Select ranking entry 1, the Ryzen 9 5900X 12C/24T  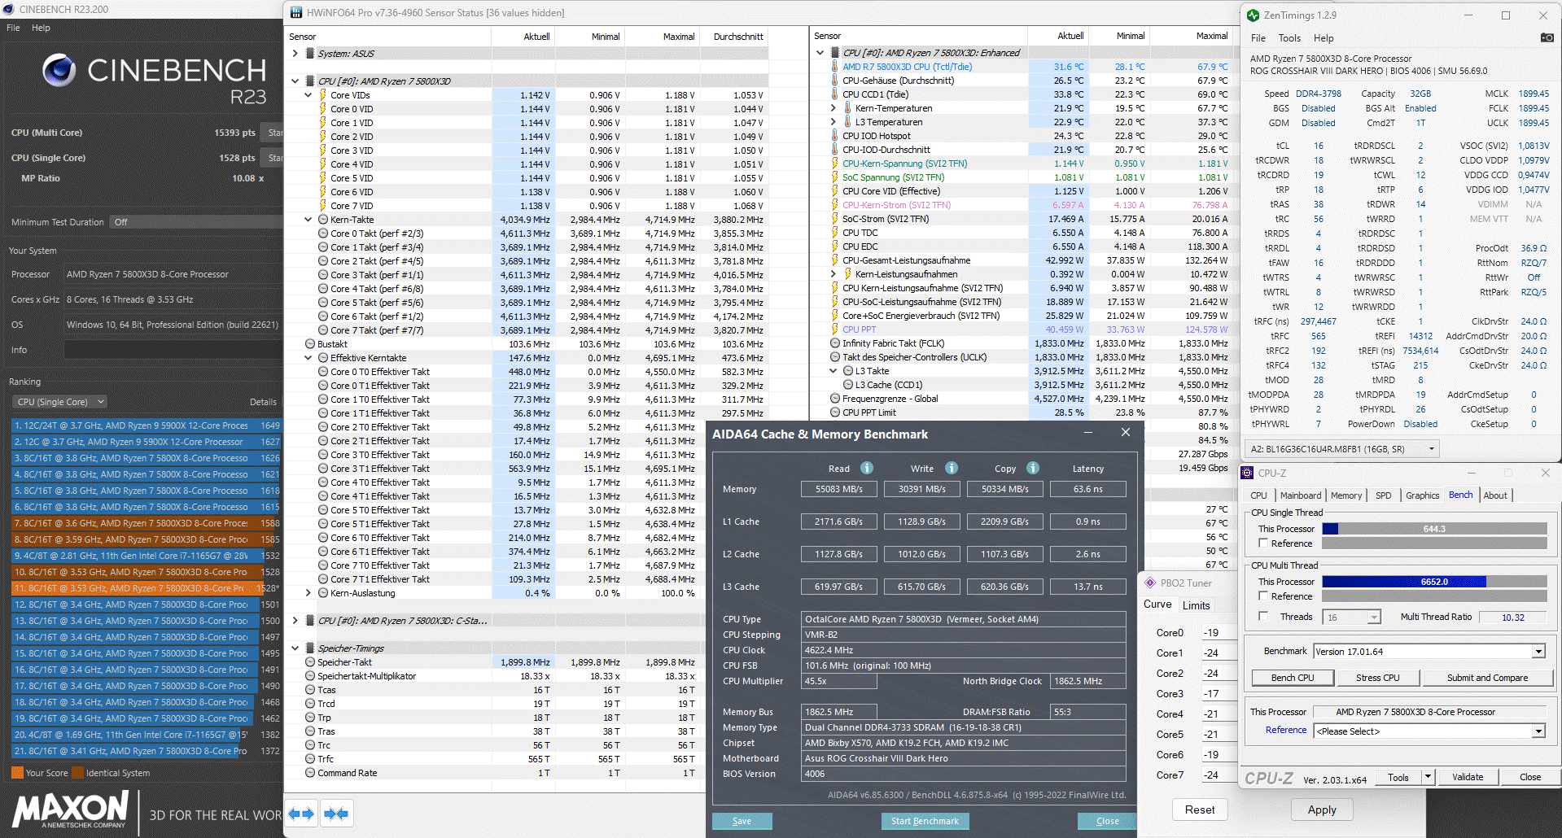[x=147, y=426]
